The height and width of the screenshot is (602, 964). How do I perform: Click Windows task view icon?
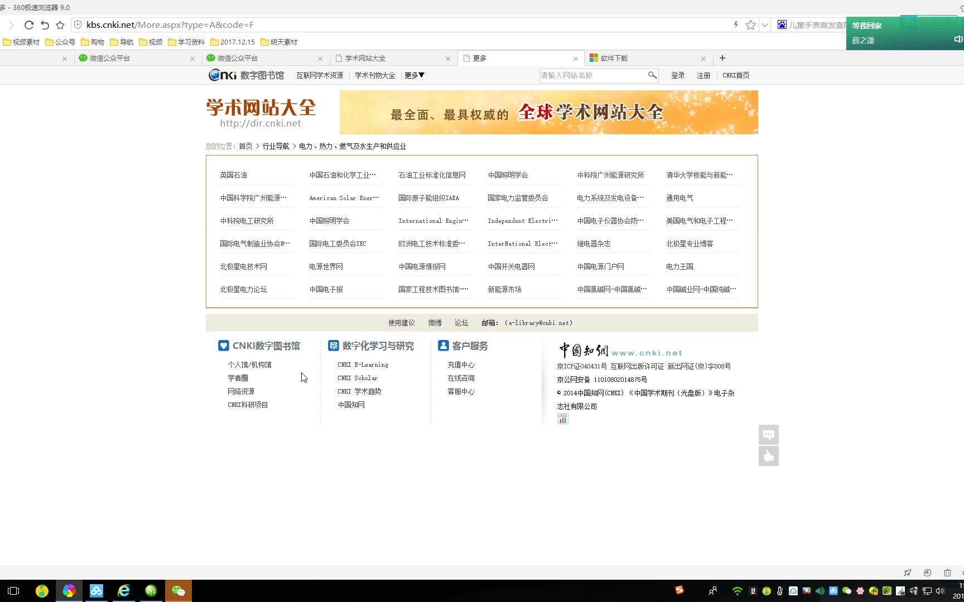pos(13,591)
